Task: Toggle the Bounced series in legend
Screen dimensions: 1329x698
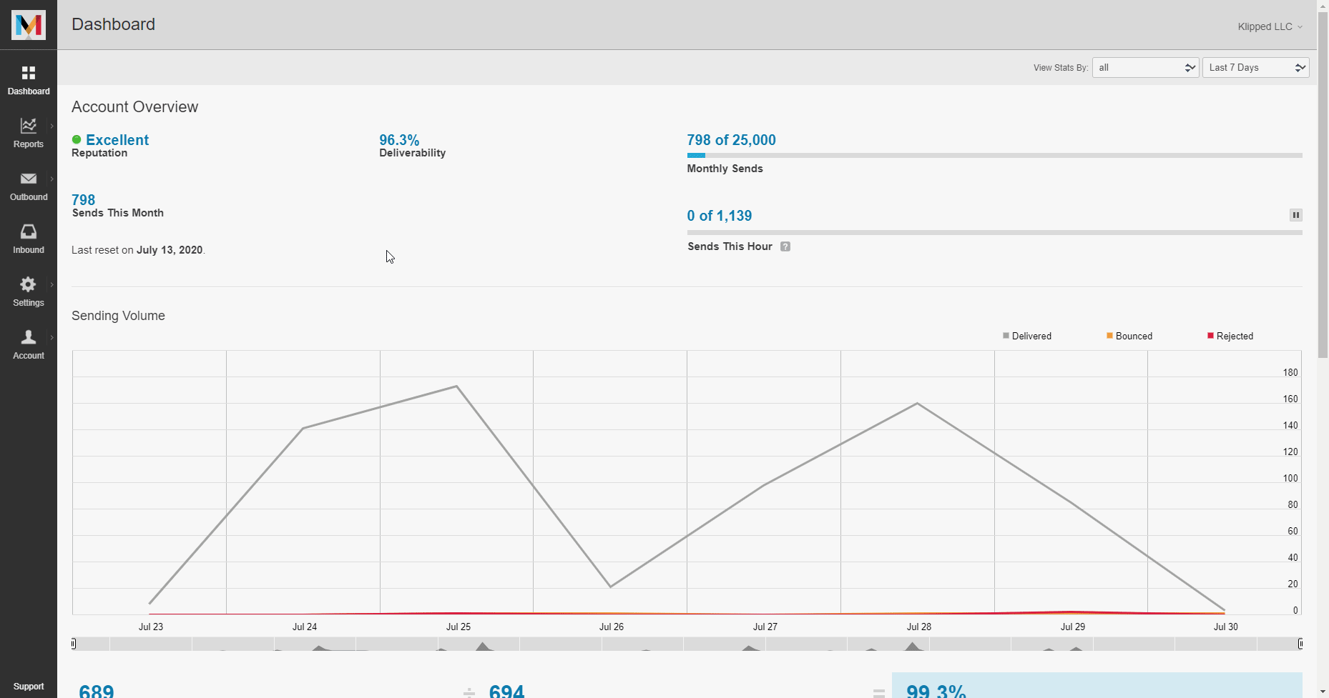Action: pos(1129,336)
